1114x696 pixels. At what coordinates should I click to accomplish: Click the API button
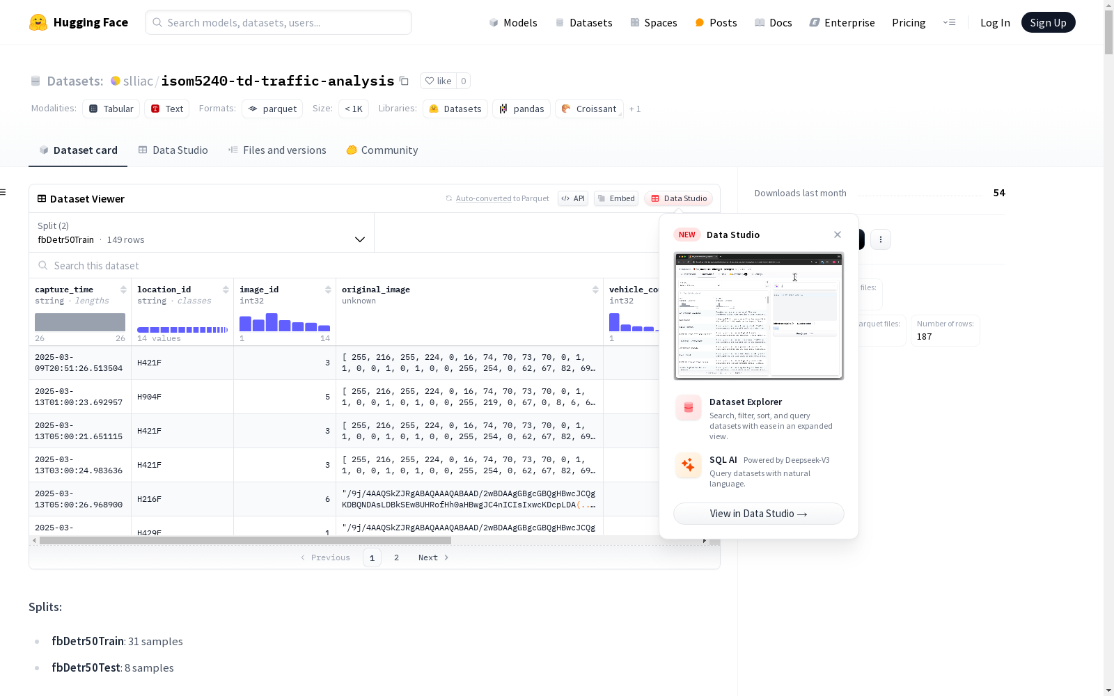tap(573, 198)
